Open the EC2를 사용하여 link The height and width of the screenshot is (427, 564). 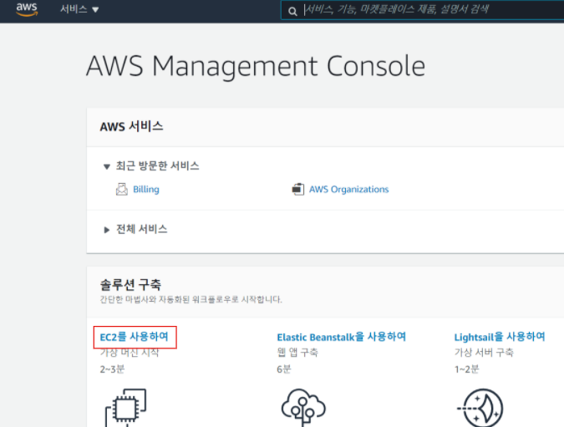coord(135,337)
